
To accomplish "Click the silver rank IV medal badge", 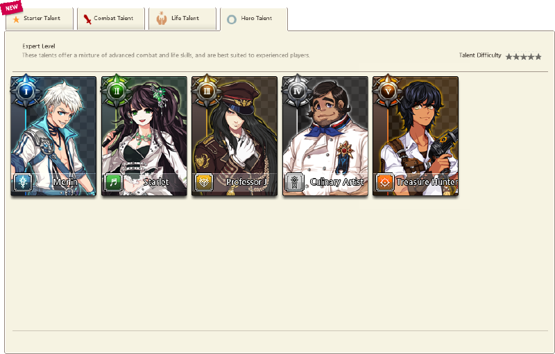I will point(298,91).
